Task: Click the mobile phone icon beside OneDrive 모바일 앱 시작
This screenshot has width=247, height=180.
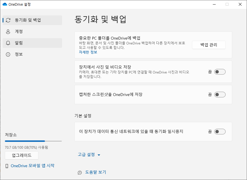Action: point(7,165)
